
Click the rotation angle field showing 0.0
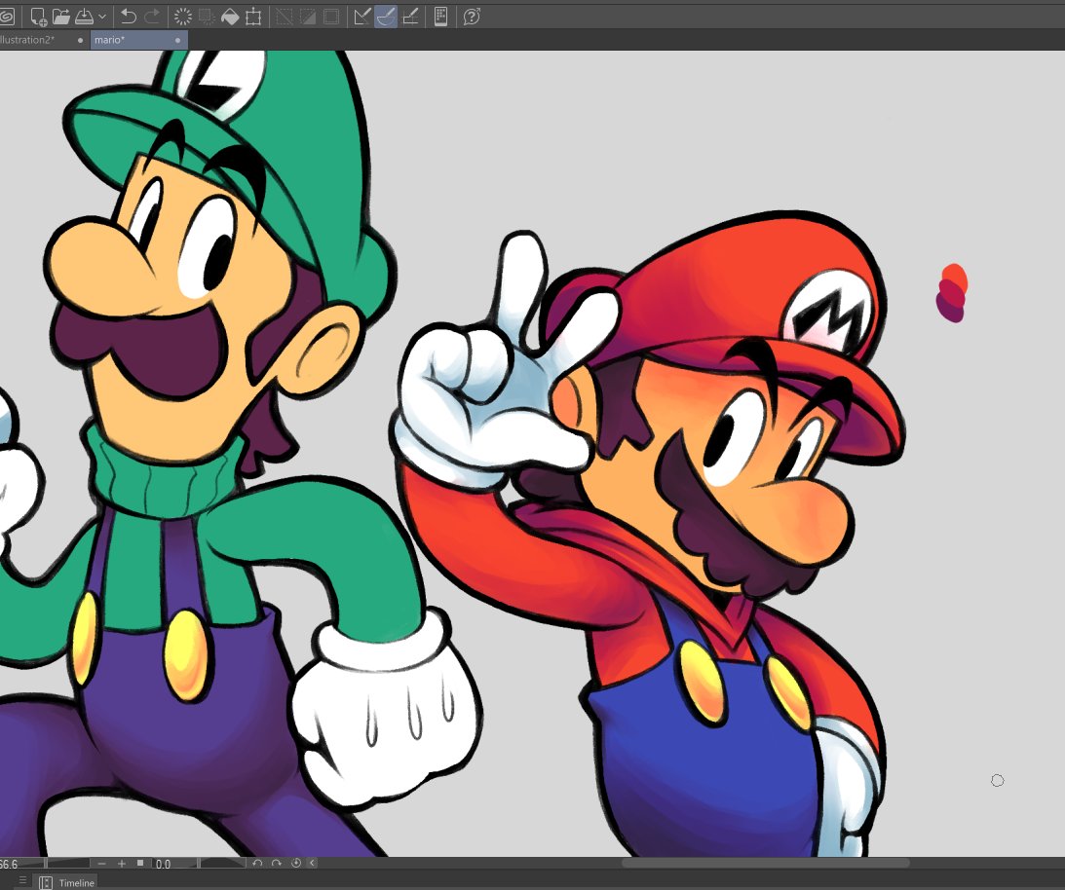[x=164, y=865]
